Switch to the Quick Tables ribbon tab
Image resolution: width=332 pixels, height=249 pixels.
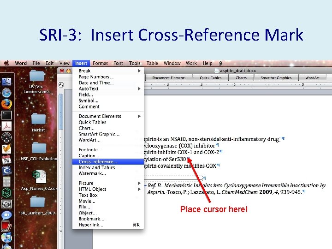tap(211, 78)
